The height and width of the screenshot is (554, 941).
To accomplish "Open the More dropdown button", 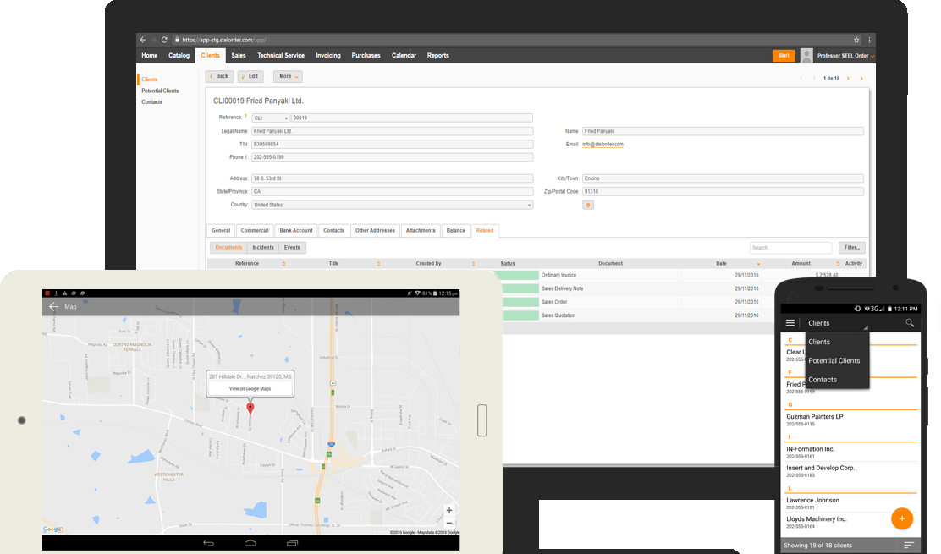I will (x=288, y=77).
